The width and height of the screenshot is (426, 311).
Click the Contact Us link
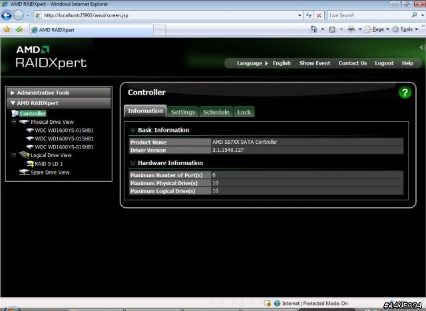[x=353, y=63]
